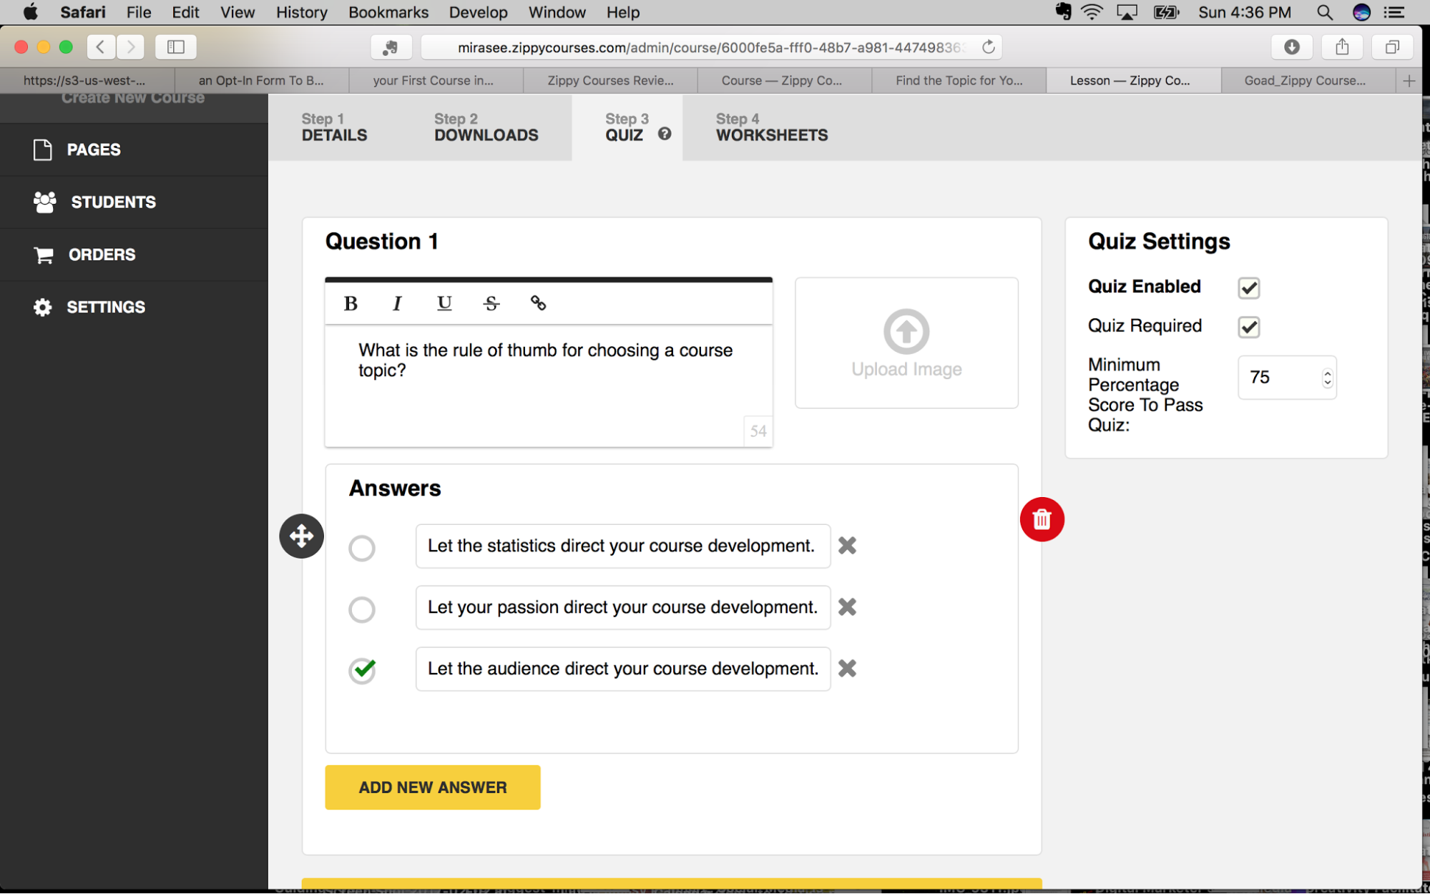The width and height of the screenshot is (1430, 894).
Task: Click the Underline formatting icon
Action: pos(443,302)
